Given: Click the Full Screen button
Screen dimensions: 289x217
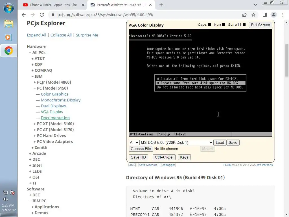Looking at the screenshot, I should coord(260,25).
